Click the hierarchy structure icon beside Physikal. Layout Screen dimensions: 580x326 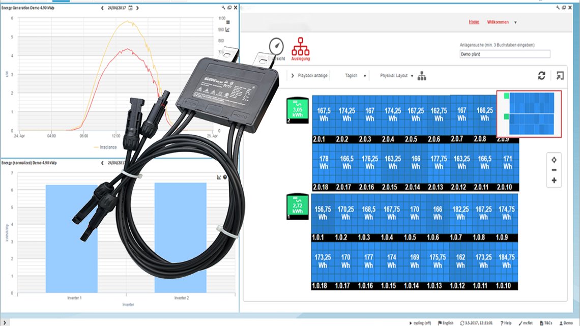422,76
